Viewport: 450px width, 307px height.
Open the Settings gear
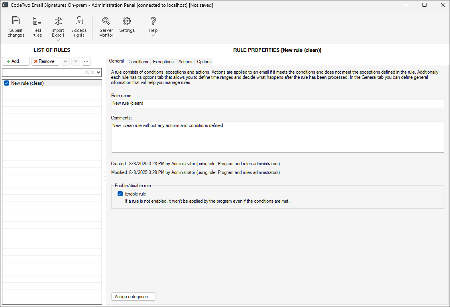click(x=127, y=25)
